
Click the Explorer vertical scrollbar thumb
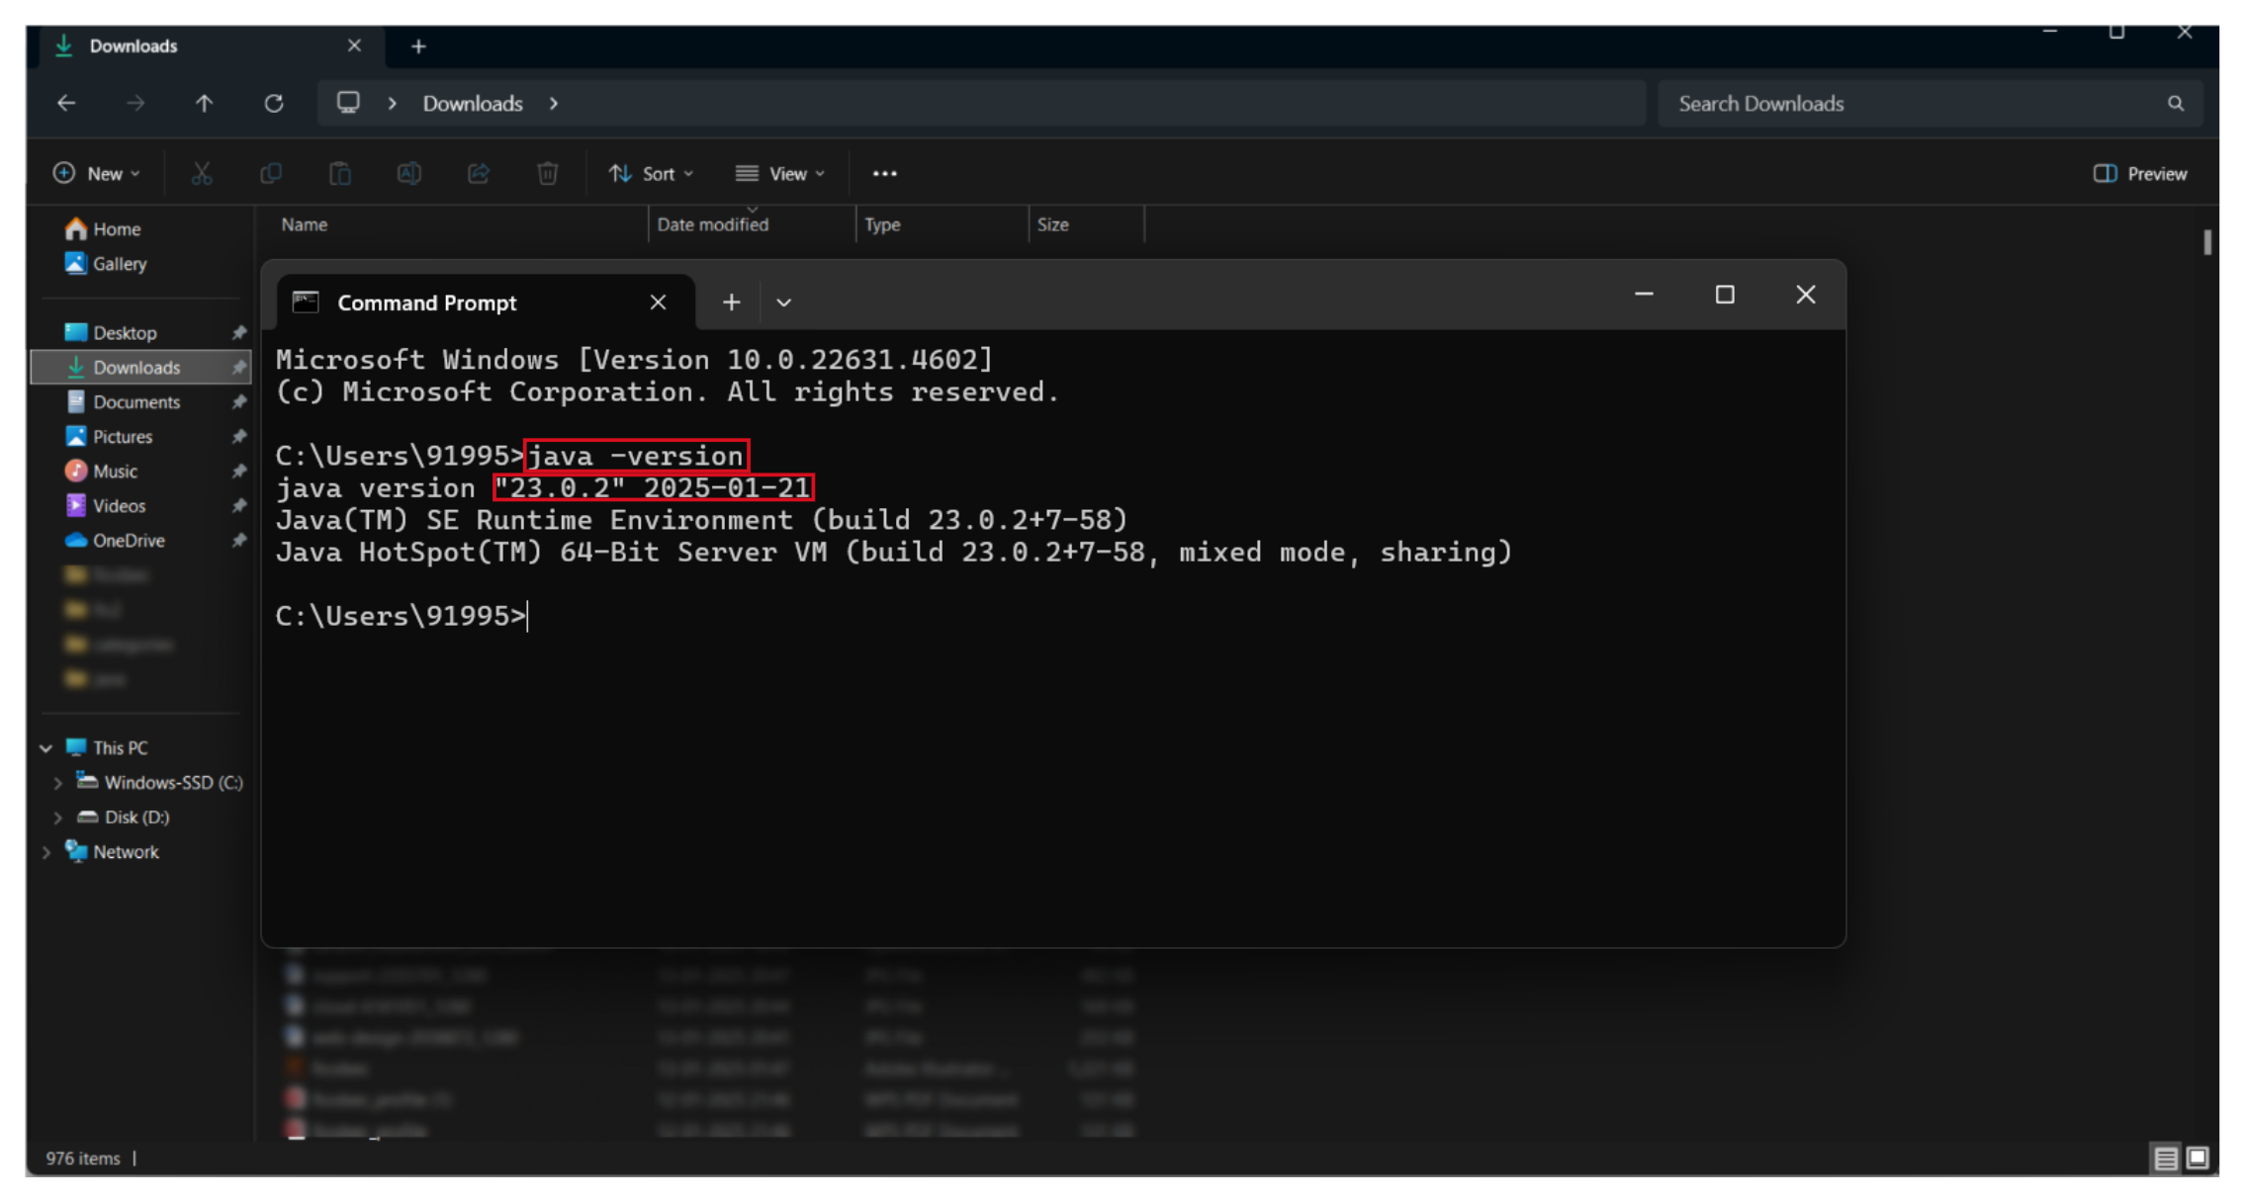click(x=2207, y=242)
